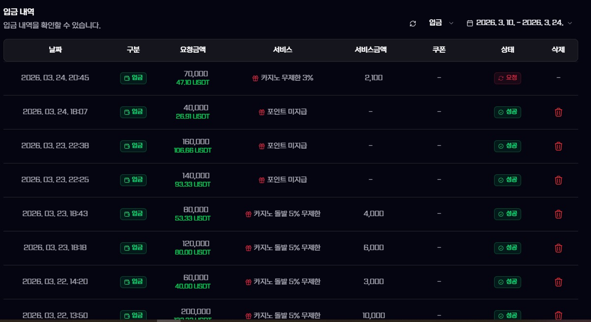
Task: Click 카지노 무제한 3% service gift icon
Action: [x=255, y=78]
